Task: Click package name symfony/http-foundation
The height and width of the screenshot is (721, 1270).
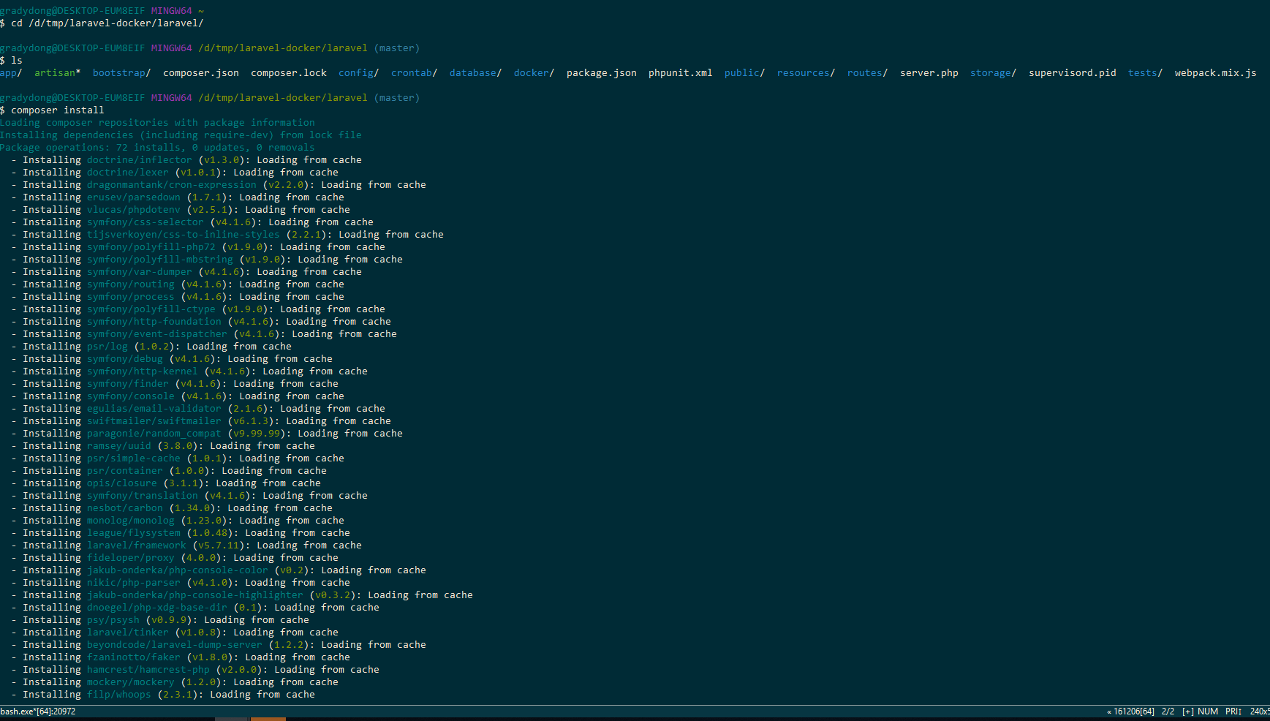Action: click(154, 322)
